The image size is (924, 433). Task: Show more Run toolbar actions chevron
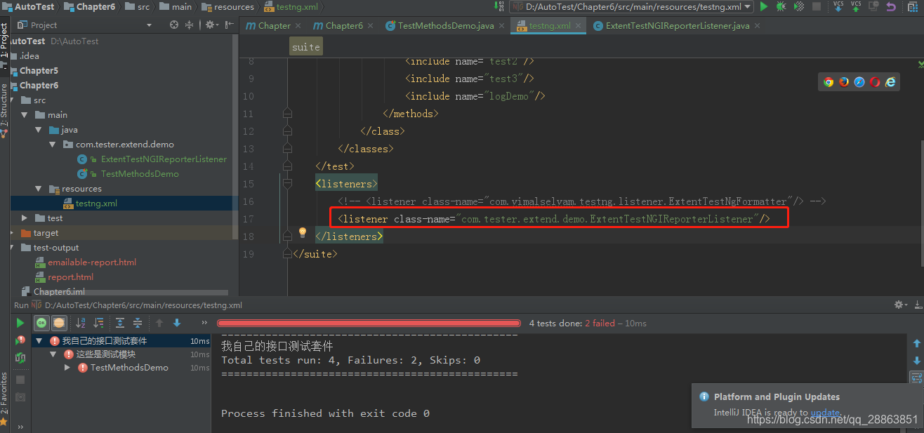pyautogui.click(x=204, y=323)
